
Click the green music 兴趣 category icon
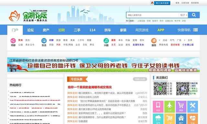click(106, 41)
